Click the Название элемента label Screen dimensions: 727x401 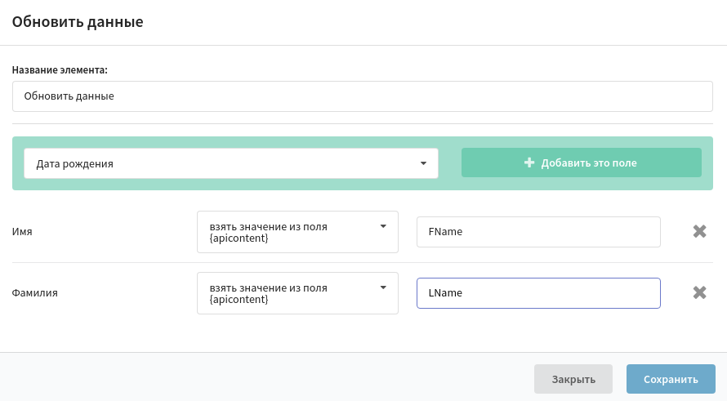click(60, 70)
